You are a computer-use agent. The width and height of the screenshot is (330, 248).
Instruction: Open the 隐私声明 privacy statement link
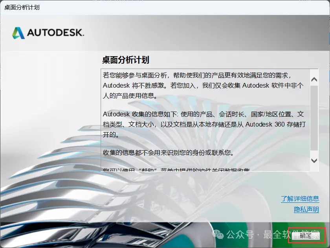[306, 209]
